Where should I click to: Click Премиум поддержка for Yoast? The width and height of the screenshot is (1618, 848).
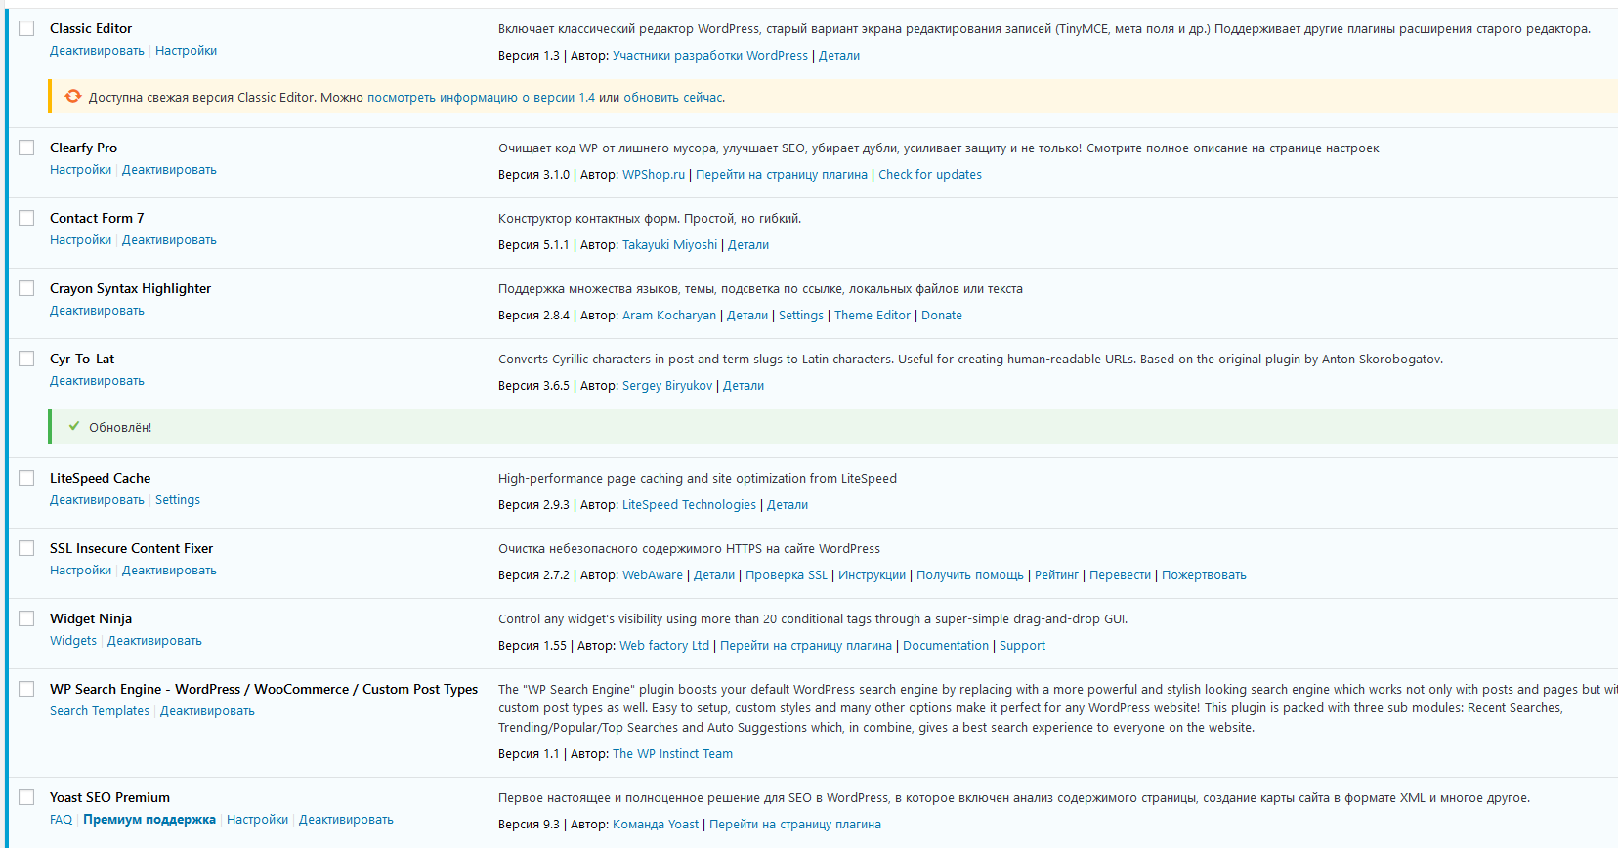pyautogui.click(x=149, y=820)
